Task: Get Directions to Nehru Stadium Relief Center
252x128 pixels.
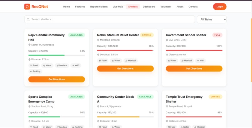Action: 125,68
